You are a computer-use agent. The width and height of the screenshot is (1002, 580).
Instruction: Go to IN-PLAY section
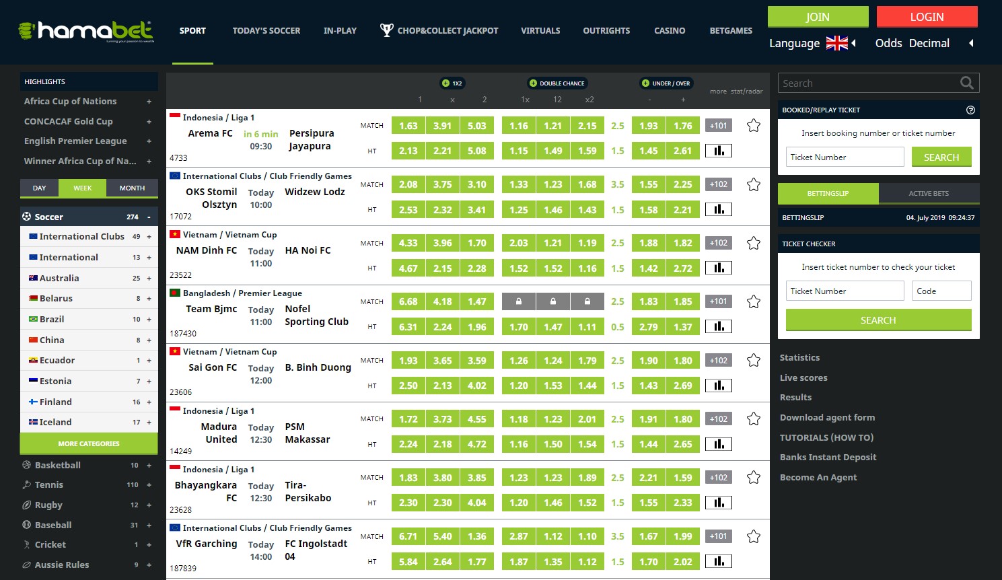[340, 30]
